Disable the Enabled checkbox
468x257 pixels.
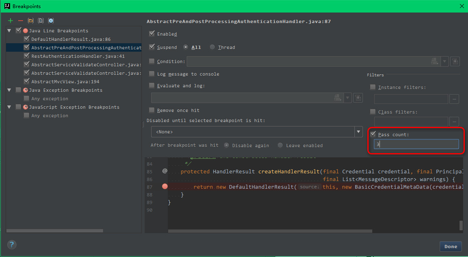[x=152, y=34]
